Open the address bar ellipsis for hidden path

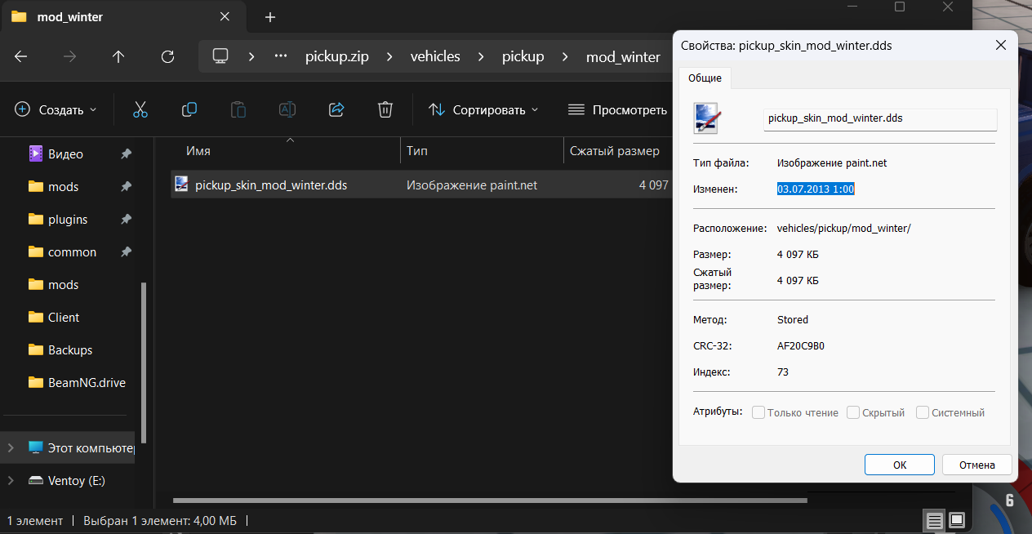click(x=281, y=56)
